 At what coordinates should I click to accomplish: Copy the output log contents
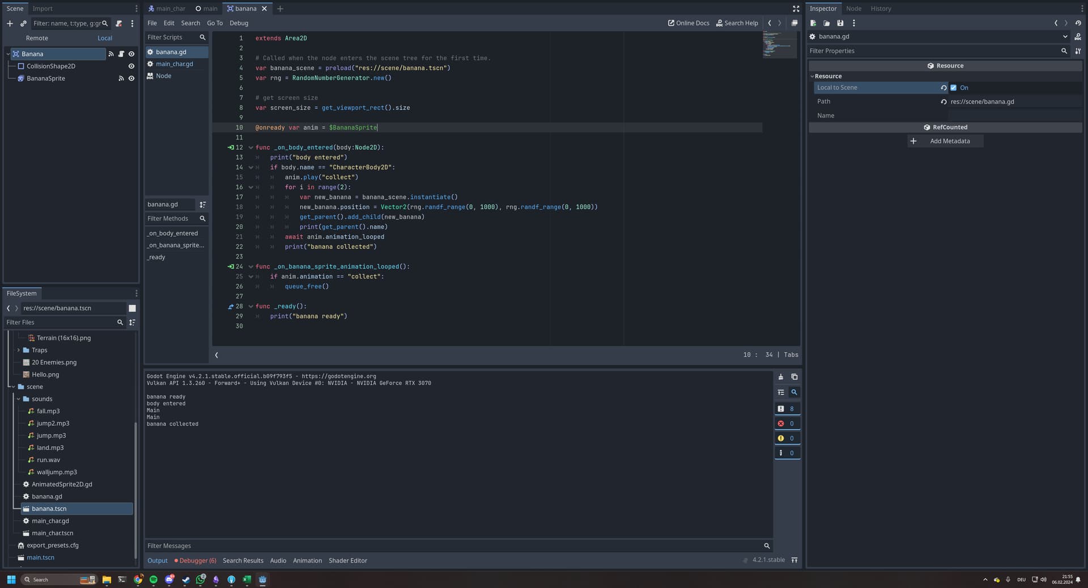pyautogui.click(x=794, y=377)
